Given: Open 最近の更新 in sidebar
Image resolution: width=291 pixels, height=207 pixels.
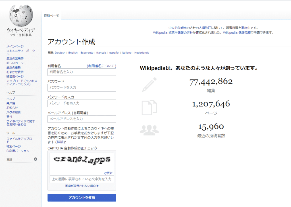Looking at the screenshot, I should [14, 67].
